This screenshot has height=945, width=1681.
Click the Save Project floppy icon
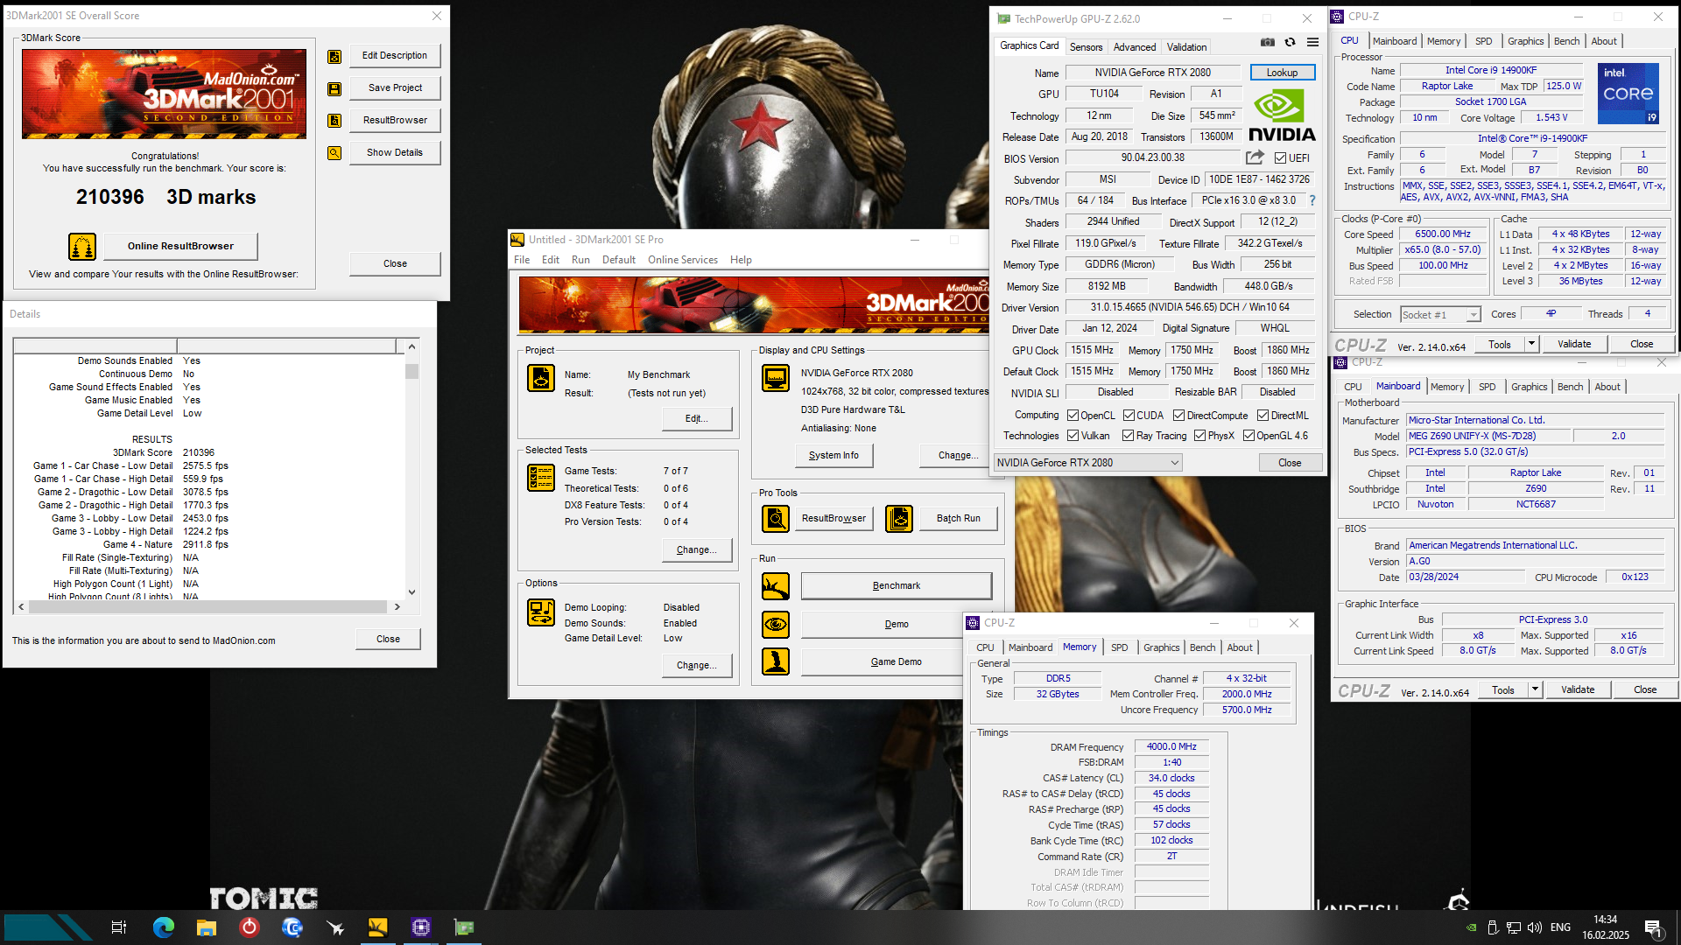(x=334, y=88)
